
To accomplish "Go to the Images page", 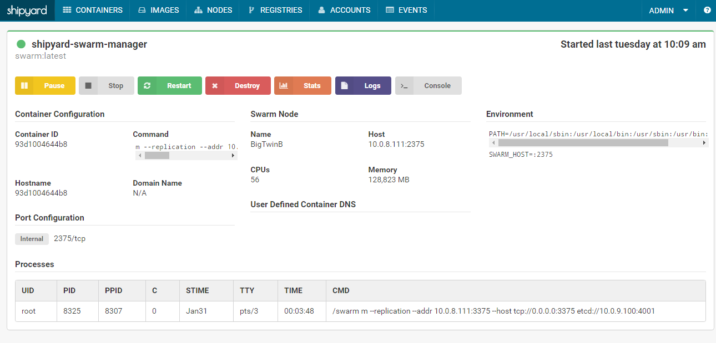I will 159,10.
